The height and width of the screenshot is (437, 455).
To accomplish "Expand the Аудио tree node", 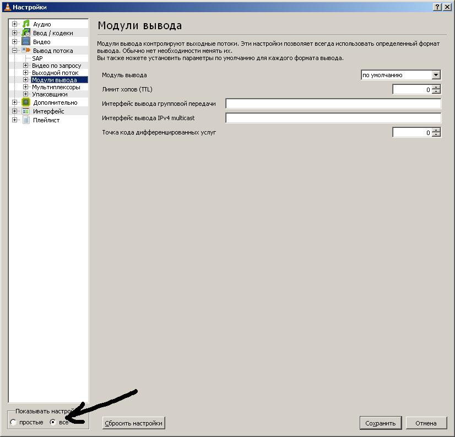I will pos(15,24).
